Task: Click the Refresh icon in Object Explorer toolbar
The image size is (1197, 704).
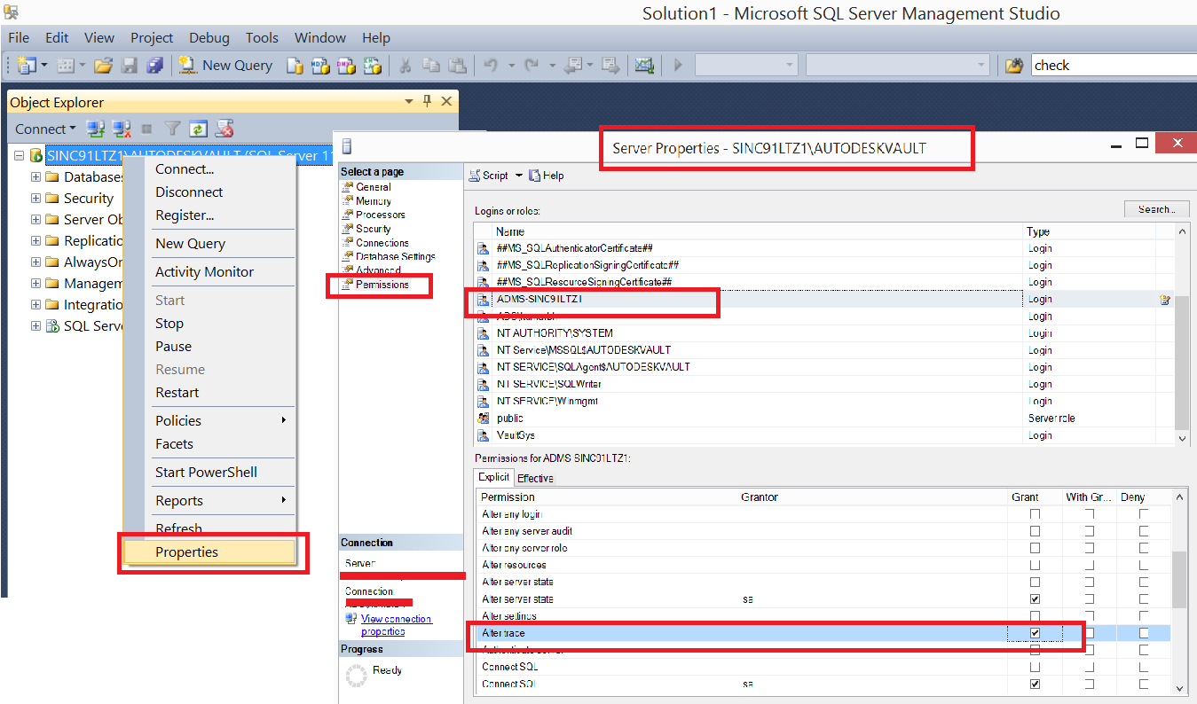Action: (x=199, y=129)
